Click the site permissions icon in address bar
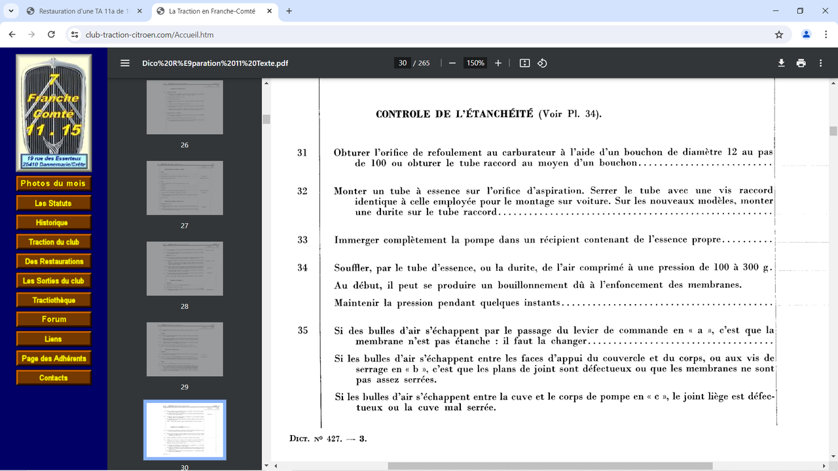 click(75, 35)
